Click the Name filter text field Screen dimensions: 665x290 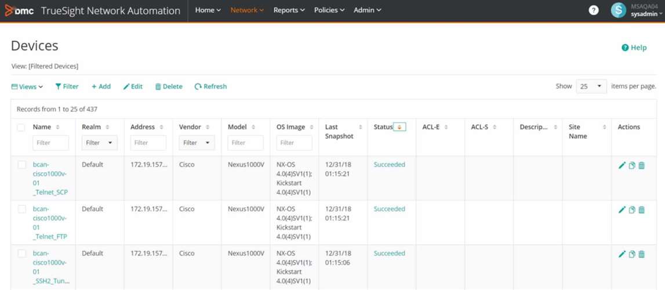coord(50,143)
